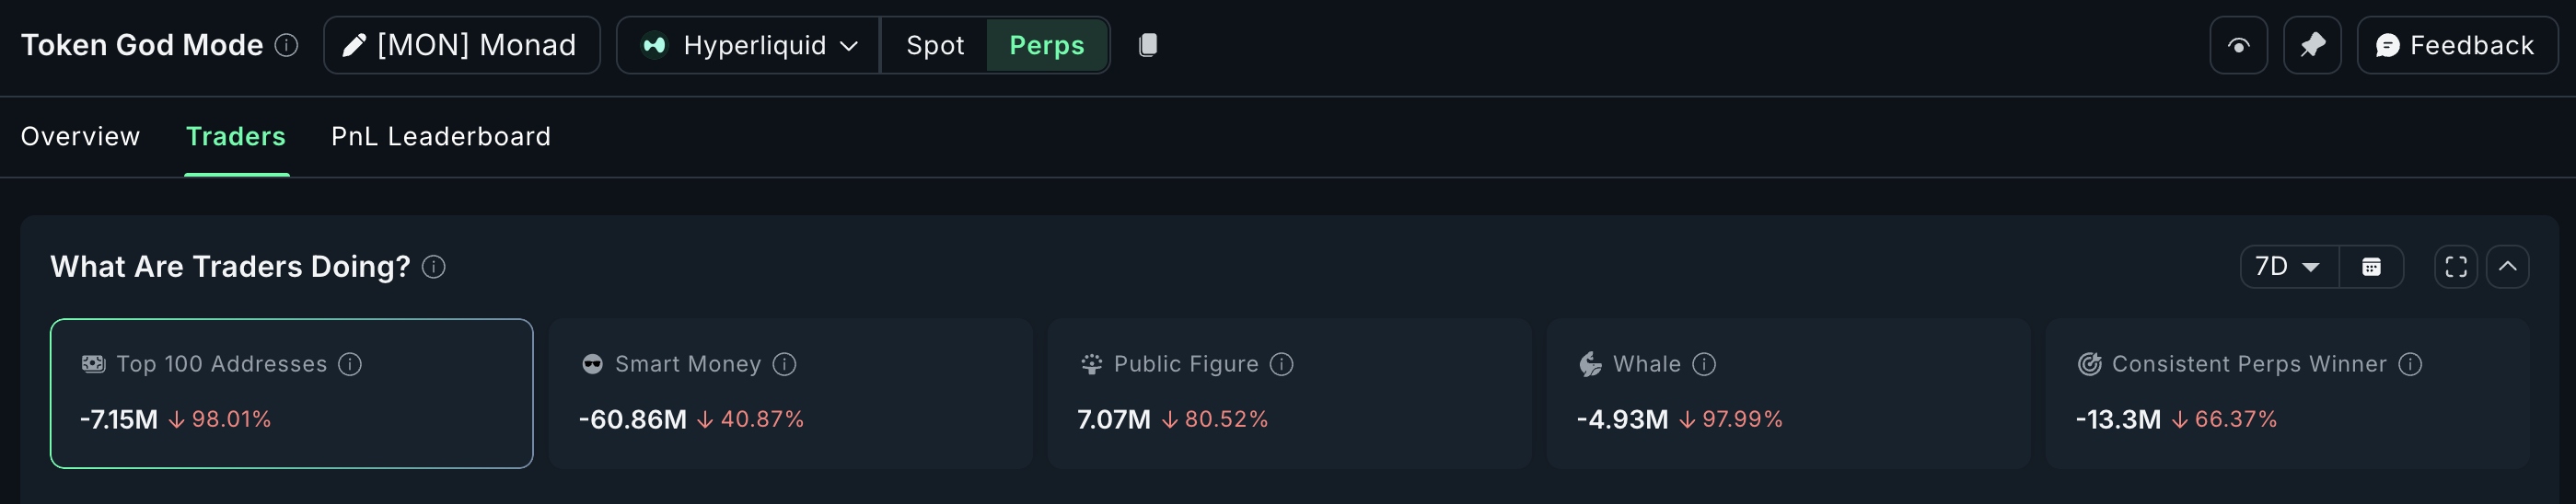Open the 7D time range dropdown

point(2288,267)
